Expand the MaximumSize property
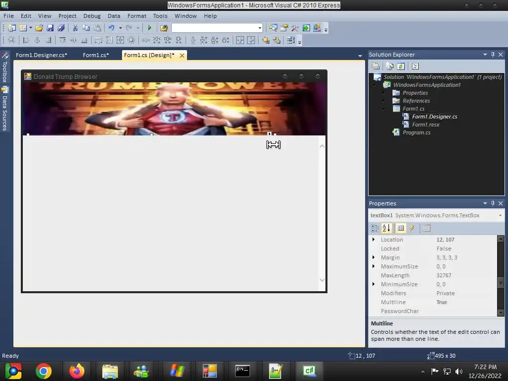508x381 pixels. coord(374,266)
